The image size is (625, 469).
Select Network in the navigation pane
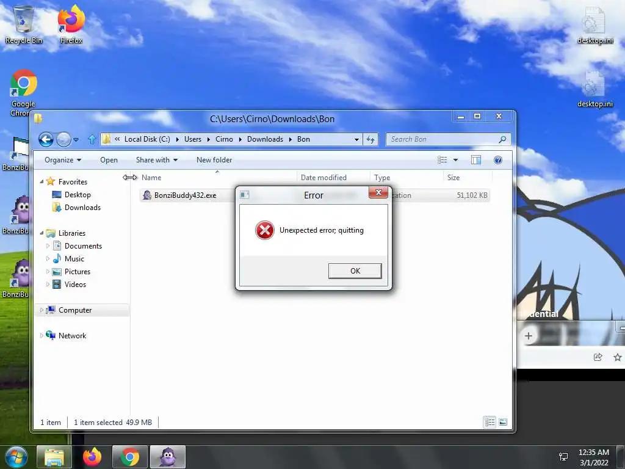click(x=72, y=336)
